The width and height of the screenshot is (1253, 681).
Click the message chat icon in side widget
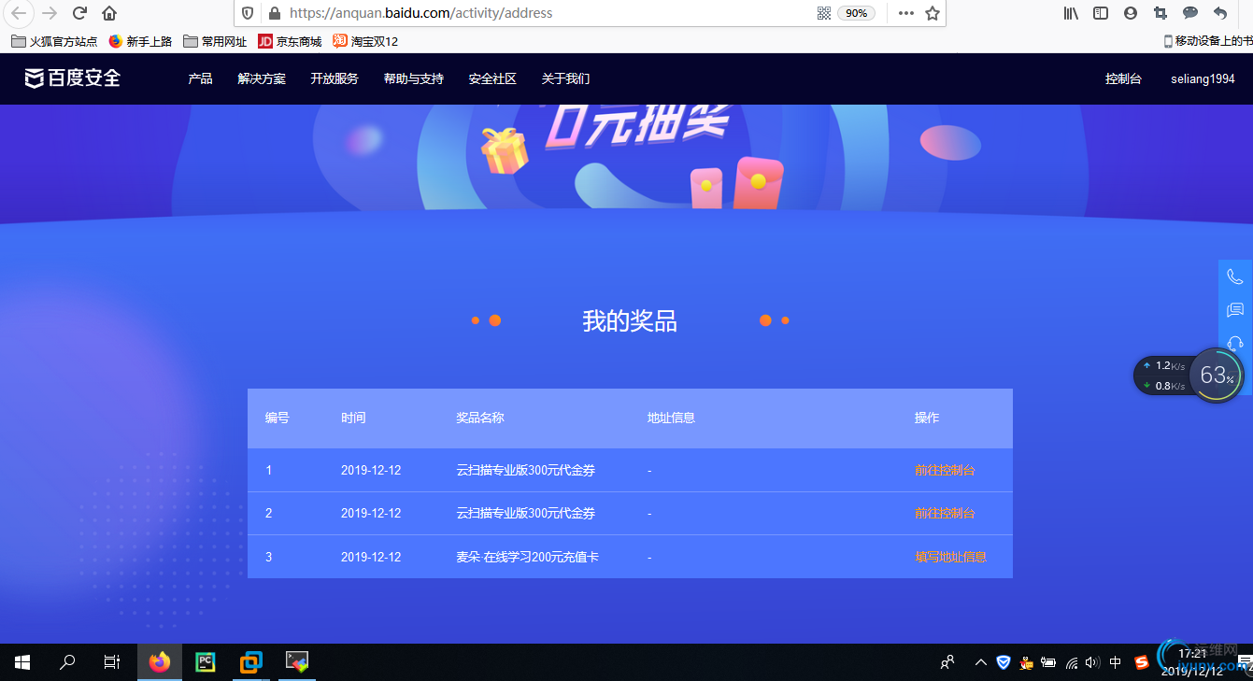pos(1235,310)
